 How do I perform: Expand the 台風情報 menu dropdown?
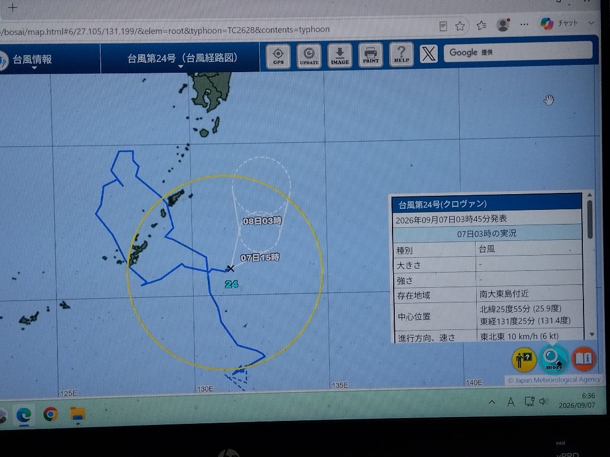pyautogui.click(x=32, y=60)
